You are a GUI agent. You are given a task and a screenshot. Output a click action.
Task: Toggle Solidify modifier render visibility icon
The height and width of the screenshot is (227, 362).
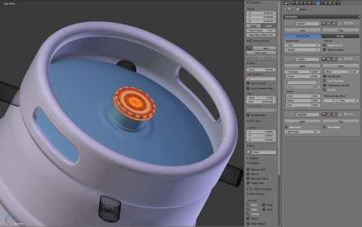(x=323, y=59)
